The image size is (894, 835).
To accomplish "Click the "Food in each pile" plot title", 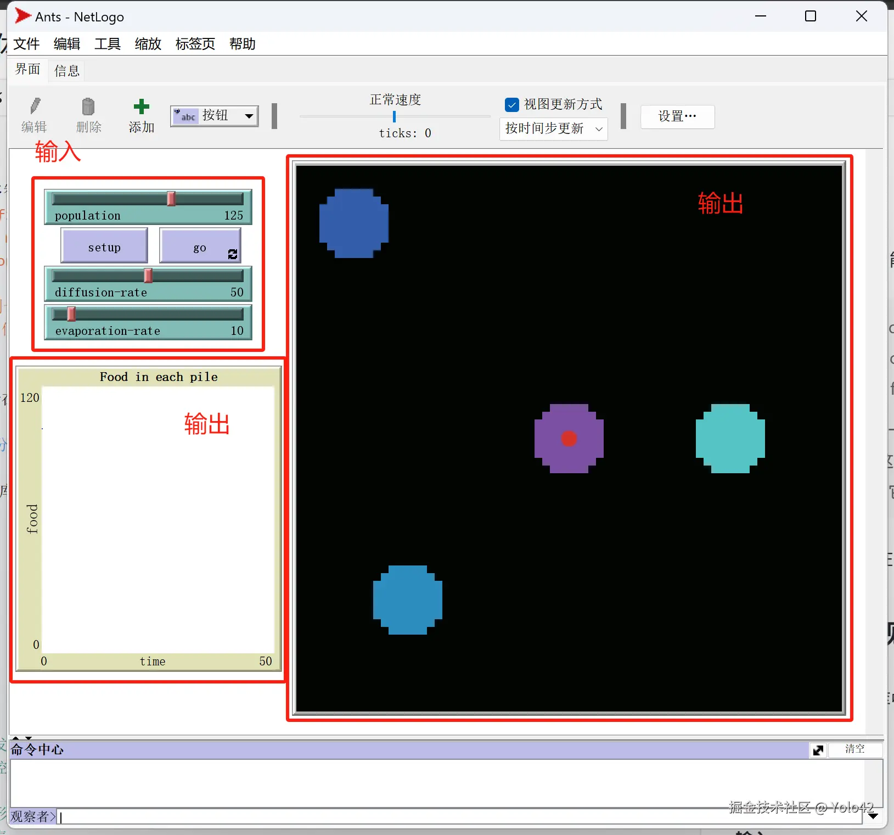I will click(x=159, y=377).
